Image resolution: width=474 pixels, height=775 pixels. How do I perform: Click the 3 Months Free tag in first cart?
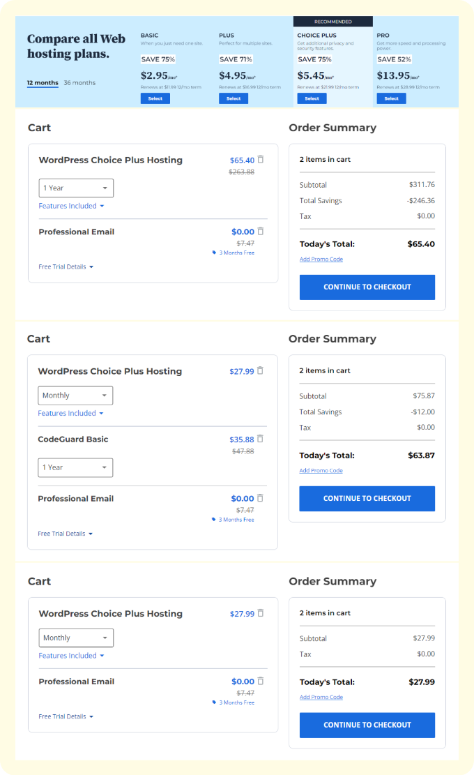[234, 253]
